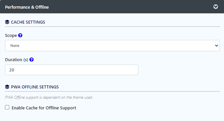Click the None value in Scope select
Viewport: 224px width, 121px height.
click(15, 46)
